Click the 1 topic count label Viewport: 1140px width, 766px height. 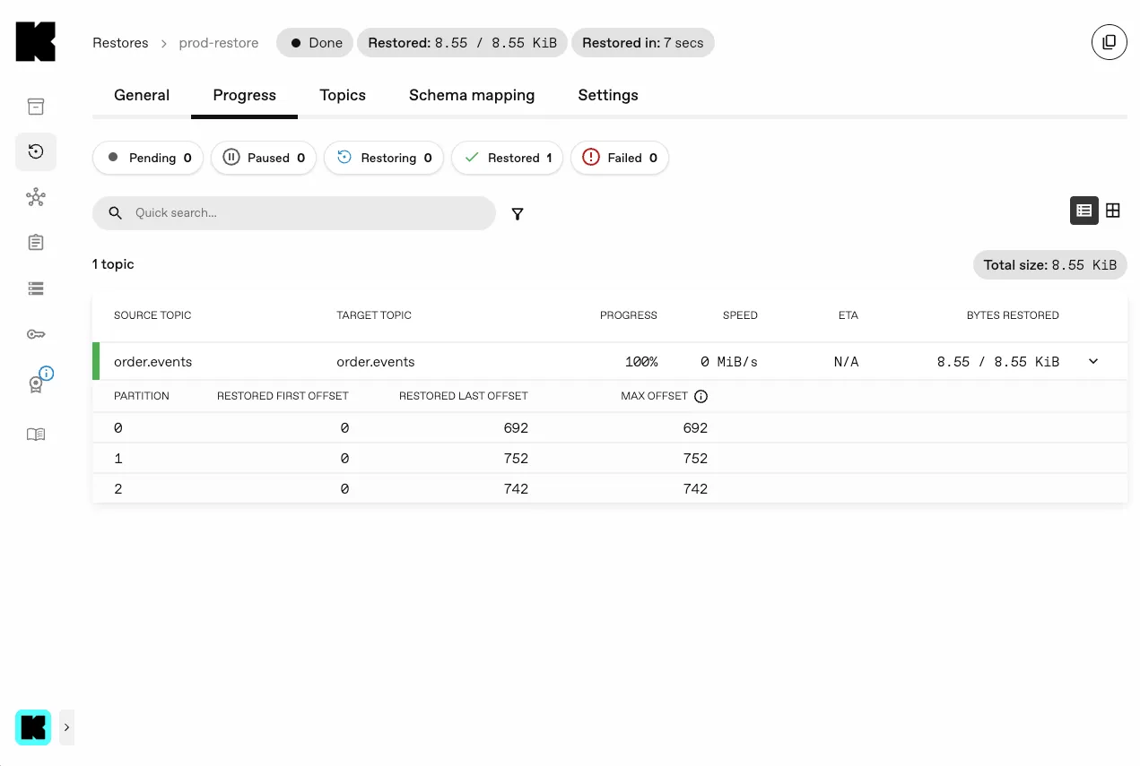(113, 264)
